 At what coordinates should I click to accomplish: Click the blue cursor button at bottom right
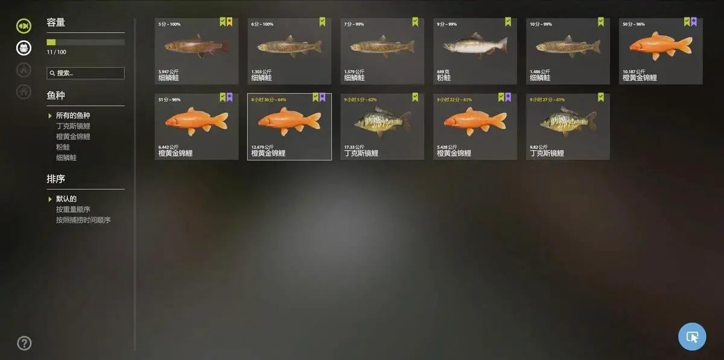pos(692,336)
